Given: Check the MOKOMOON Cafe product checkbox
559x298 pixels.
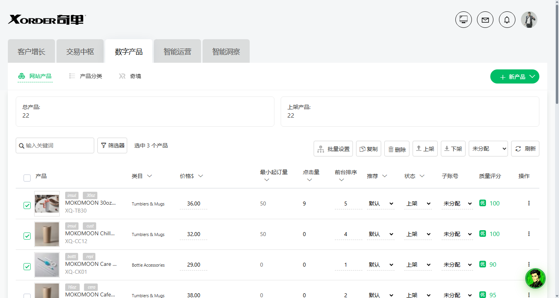Looking at the screenshot, I should click(27, 296).
